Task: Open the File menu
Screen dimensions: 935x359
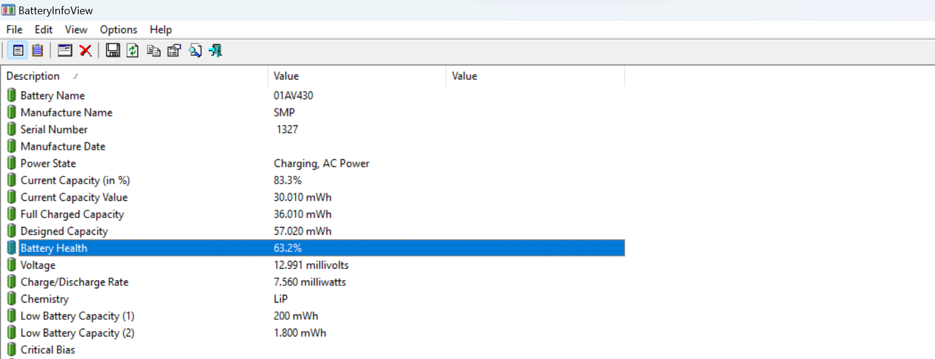Action: click(14, 29)
